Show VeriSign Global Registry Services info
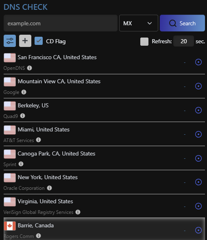 [78, 212]
